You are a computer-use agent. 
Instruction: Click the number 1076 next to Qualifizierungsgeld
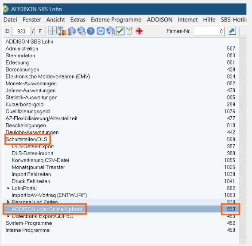pyautogui.click(x=230, y=112)
